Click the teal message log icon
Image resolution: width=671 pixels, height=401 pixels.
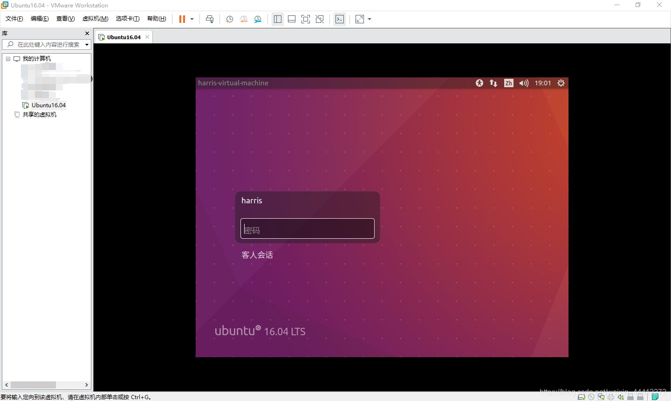[655, 397]
